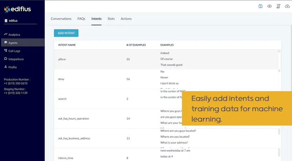292x161 pixels.
Task: Switch to the Slots tab
Action: coord(111,19)
